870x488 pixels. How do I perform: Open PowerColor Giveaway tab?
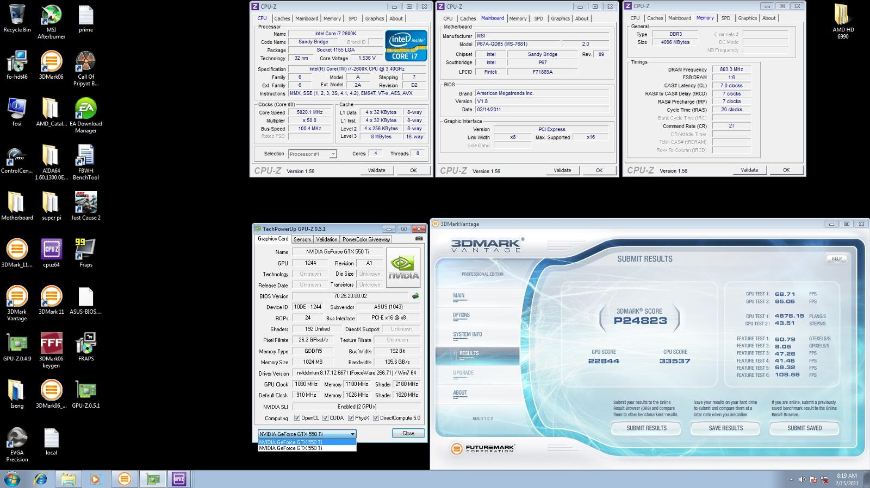coord(366,239)
